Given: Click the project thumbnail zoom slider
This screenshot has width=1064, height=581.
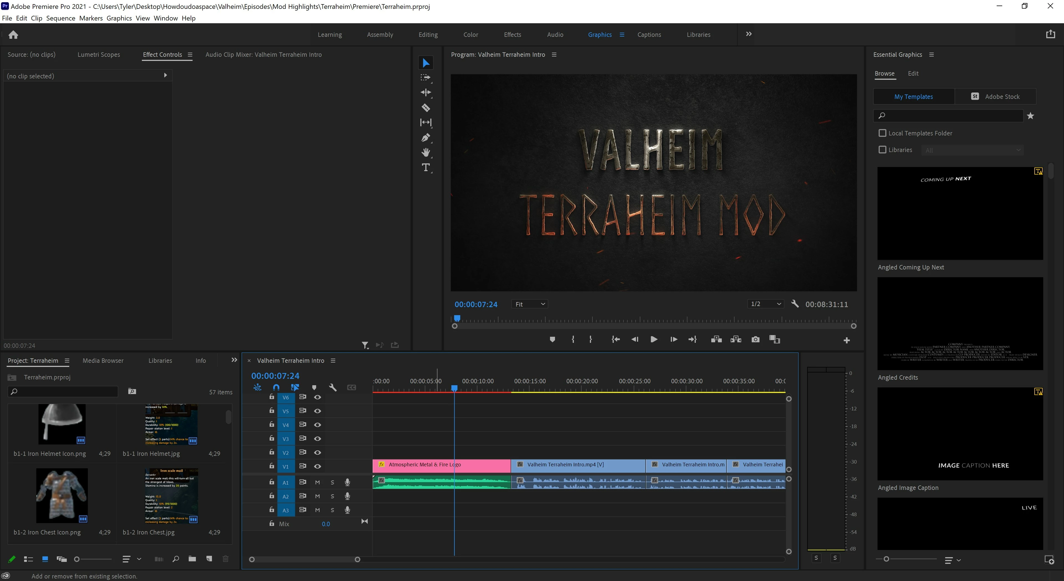Looking at the screenshot, I should click(x=77, y=559).
